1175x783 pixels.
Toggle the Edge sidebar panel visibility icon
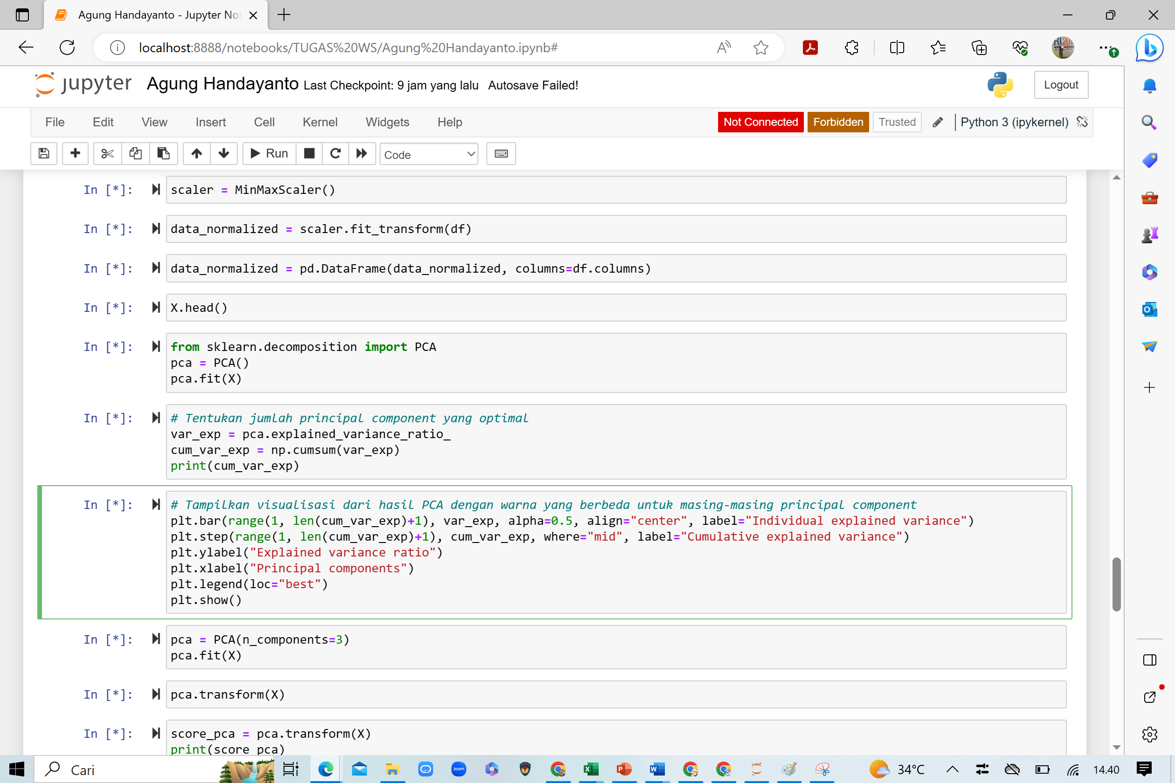[x=1149, y=660]
